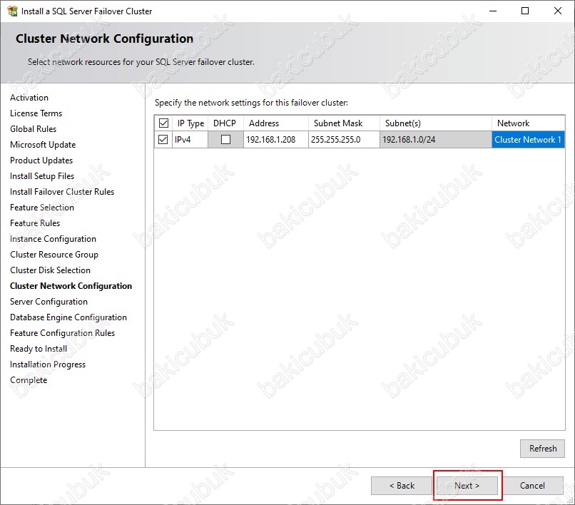Screen dimensions: 575x505
Task: Click the 192.168.1.208 address field
Action: click(x=276, y=139)
